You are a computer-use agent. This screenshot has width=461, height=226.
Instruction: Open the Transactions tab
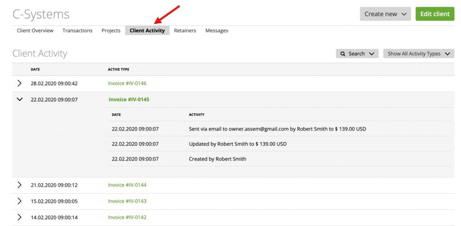77,31
